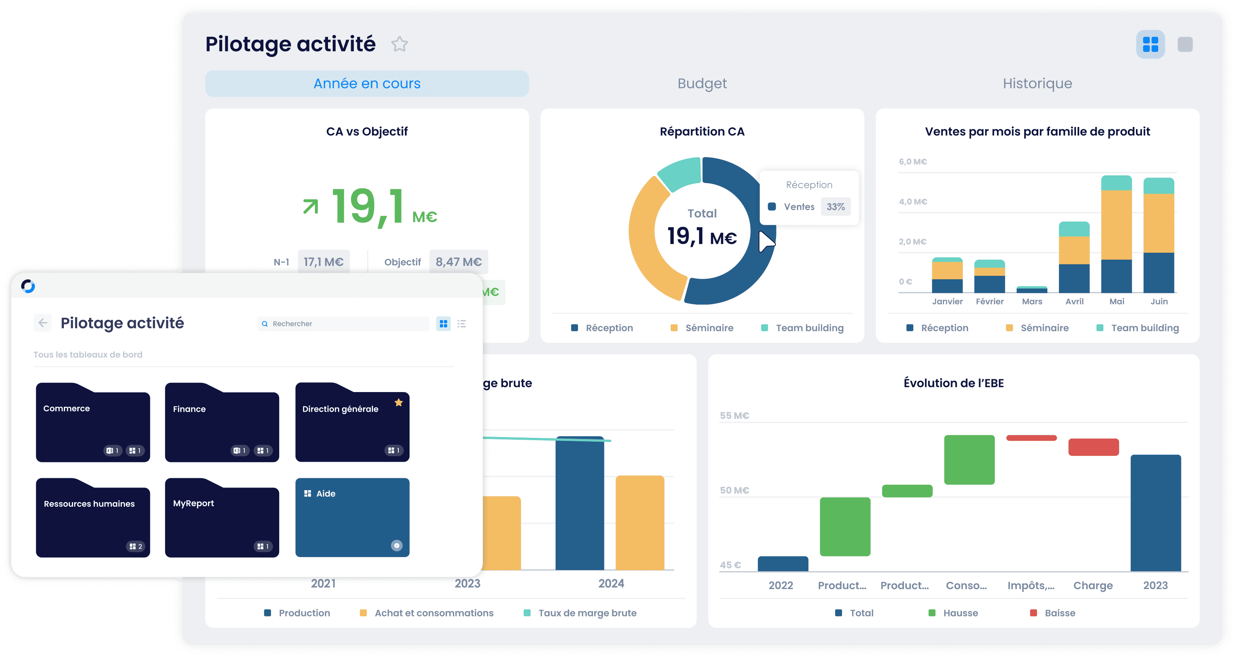Click the info icon on Aide tile
Viewport: 1234px width, 656px height.
pyautogui.click(x=396, y=545)
